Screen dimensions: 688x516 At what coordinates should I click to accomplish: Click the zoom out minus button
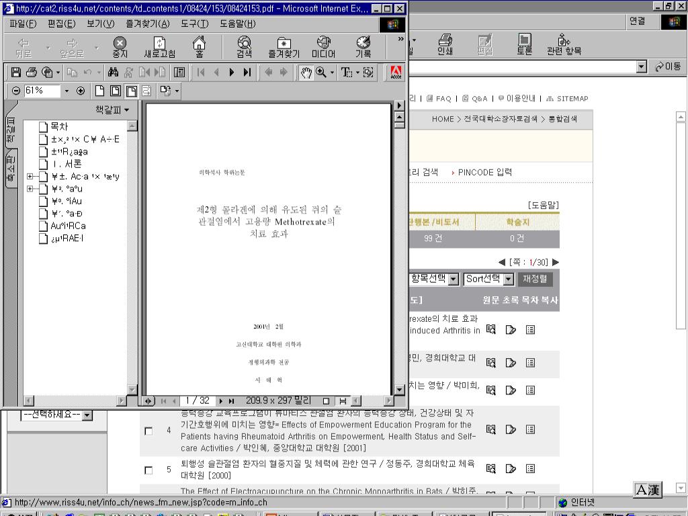(x=16, y=91)
